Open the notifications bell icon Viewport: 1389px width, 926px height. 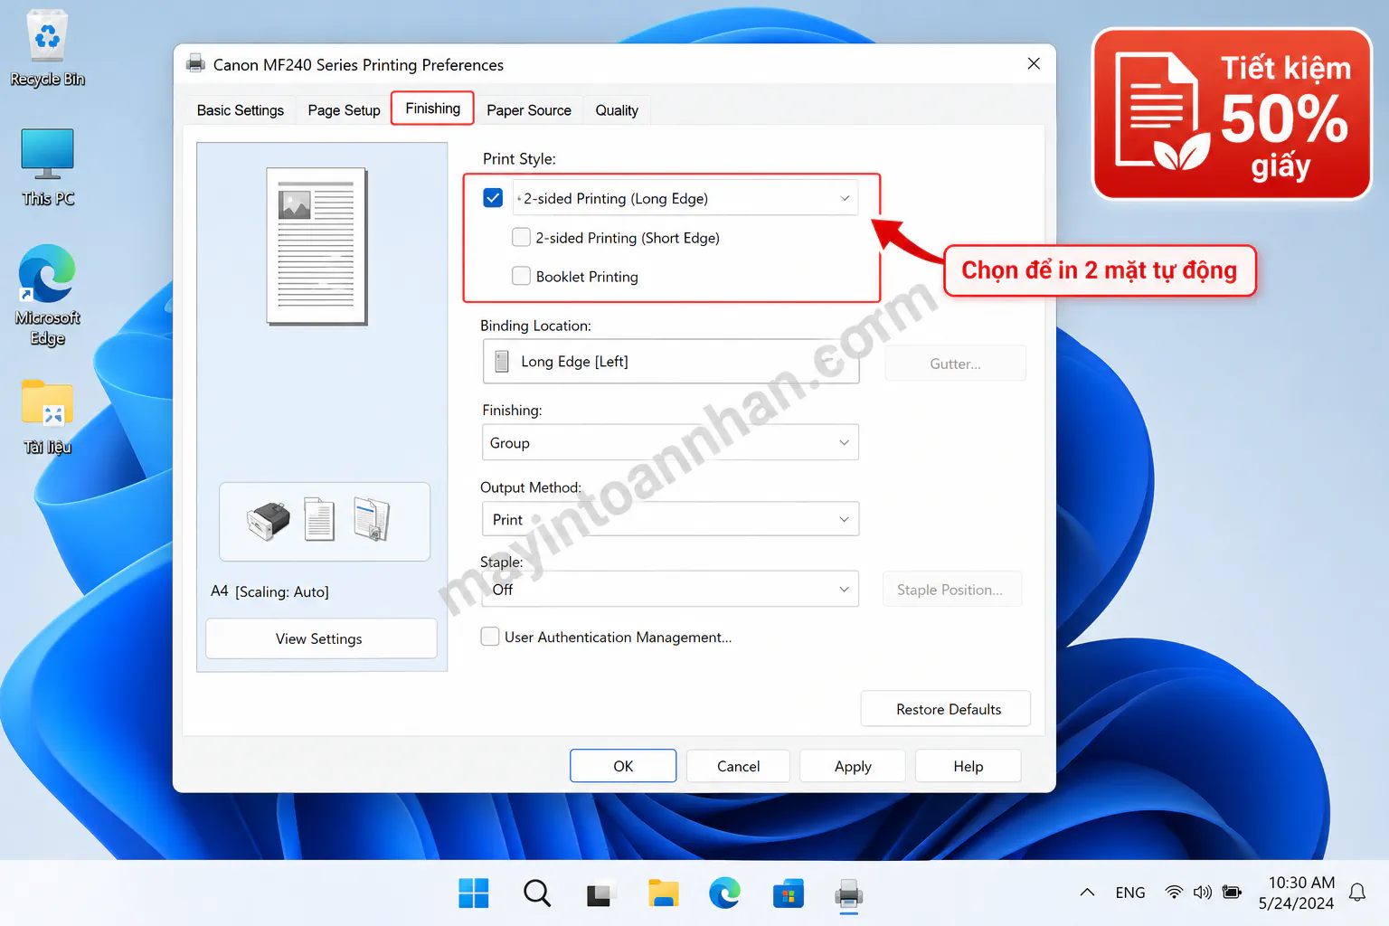pos(1356,893)
